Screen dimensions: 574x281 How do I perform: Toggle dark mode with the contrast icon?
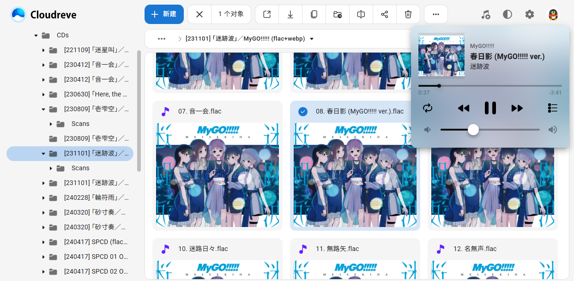508,14
